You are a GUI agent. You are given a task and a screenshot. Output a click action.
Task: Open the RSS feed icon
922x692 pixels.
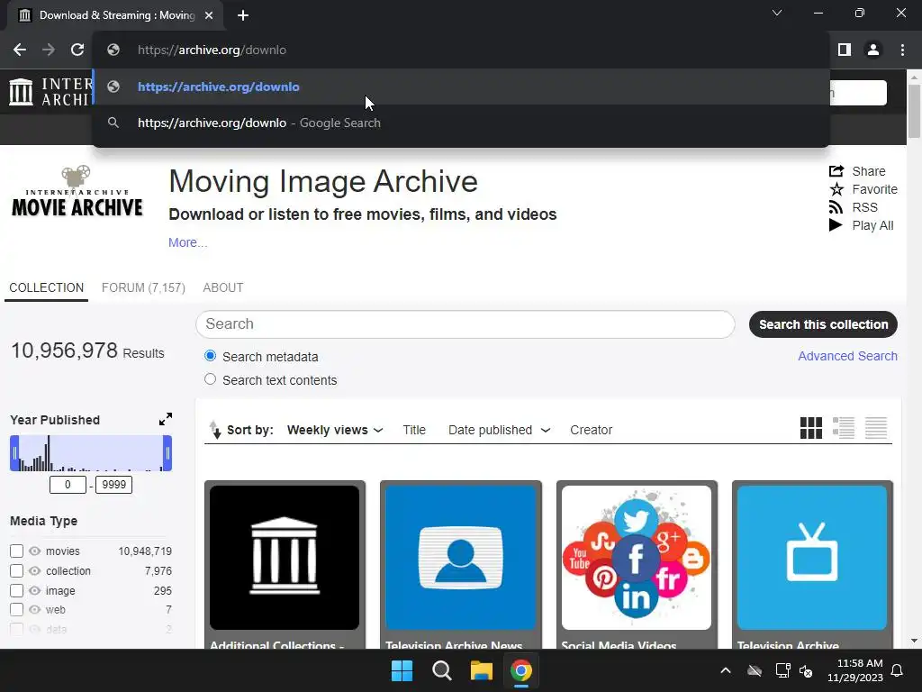click(x=836, y=207)
